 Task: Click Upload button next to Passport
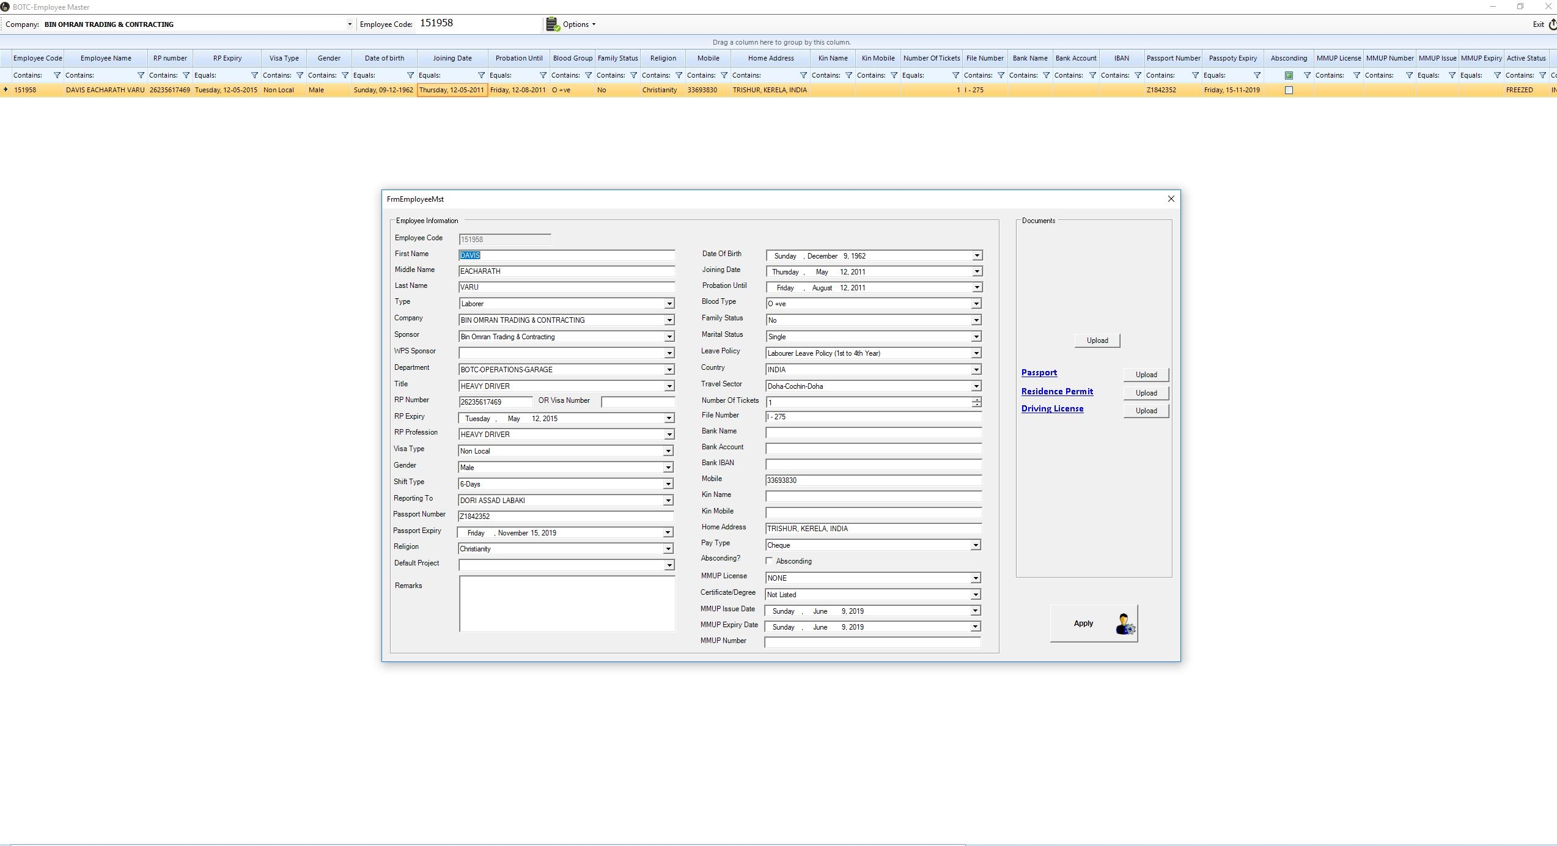click(x=1146, y=375)
